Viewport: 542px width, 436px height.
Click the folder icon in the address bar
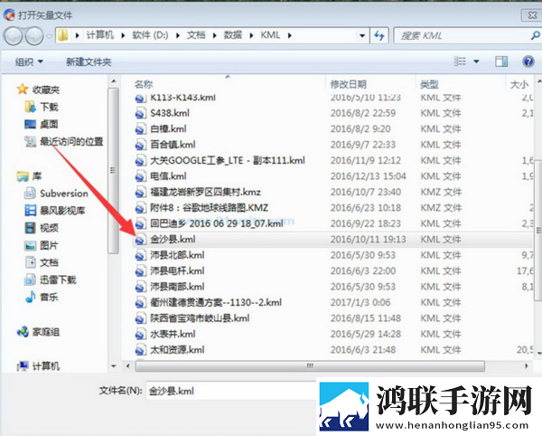click(x=63, y=35)
